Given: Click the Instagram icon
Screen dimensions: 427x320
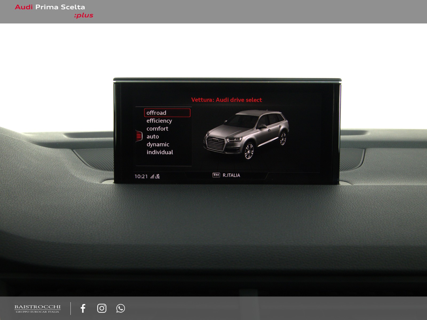Looking at the screenshot, I should pos(102,308).
